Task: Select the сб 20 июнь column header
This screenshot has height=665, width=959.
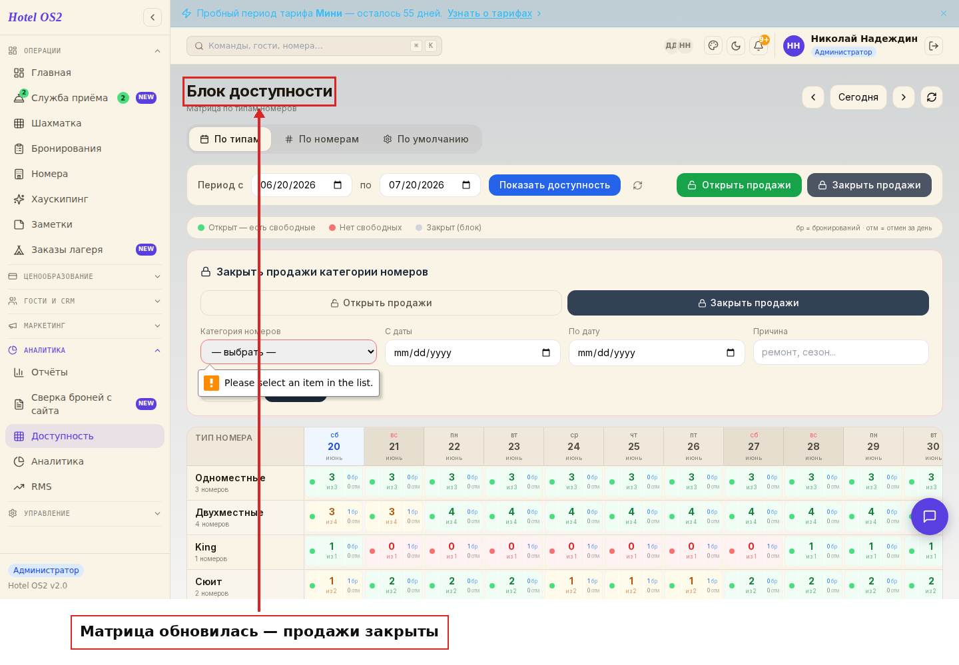Action: point(334,447)
